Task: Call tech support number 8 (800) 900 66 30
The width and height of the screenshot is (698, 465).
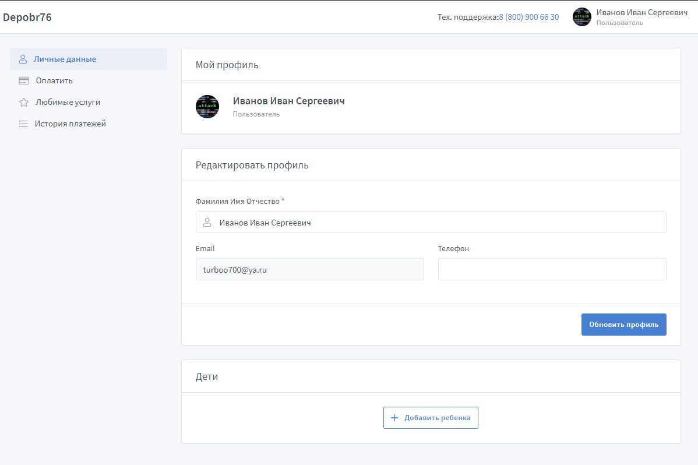Action: click(x=528, y=17)
